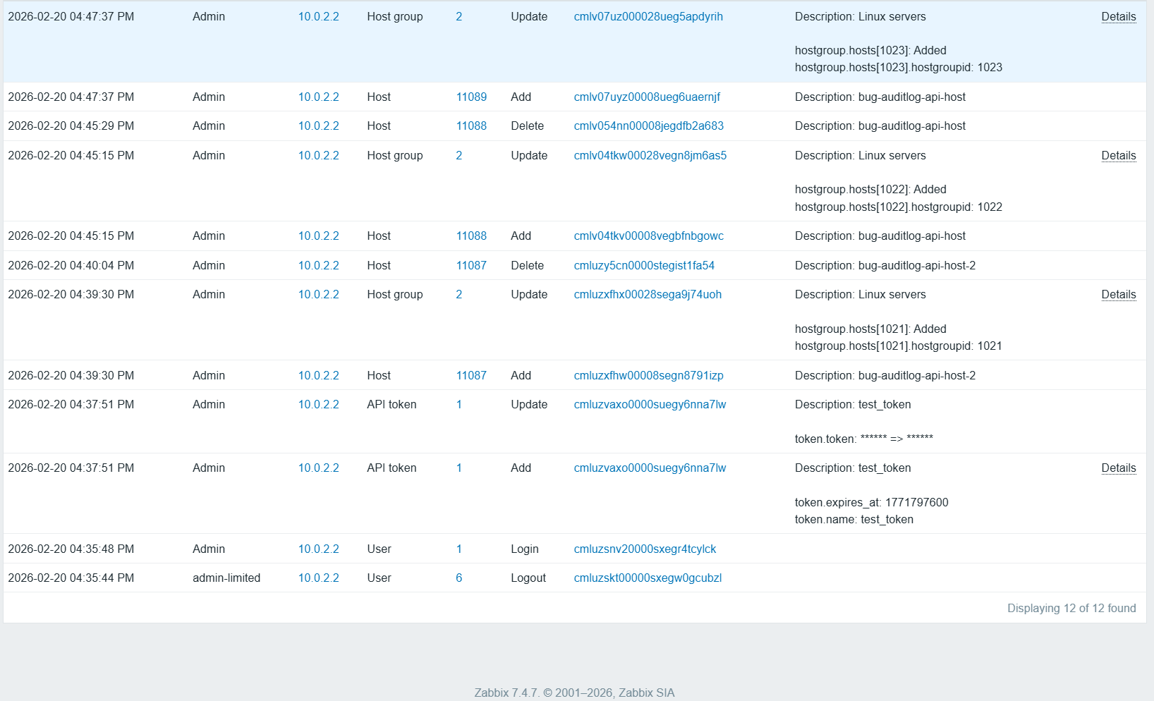Open Details for hostgroup.hosts[1023] update entry
The width and height of the screenshot is (1154, 701).
(x=1118, y=17)
